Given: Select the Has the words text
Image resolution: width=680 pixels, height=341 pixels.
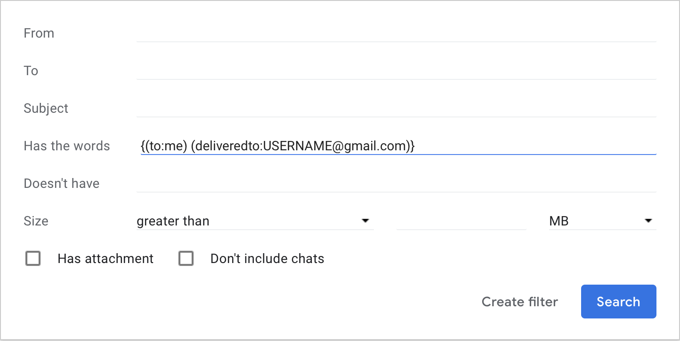Looking at the screenshot, I should [276, 146].
